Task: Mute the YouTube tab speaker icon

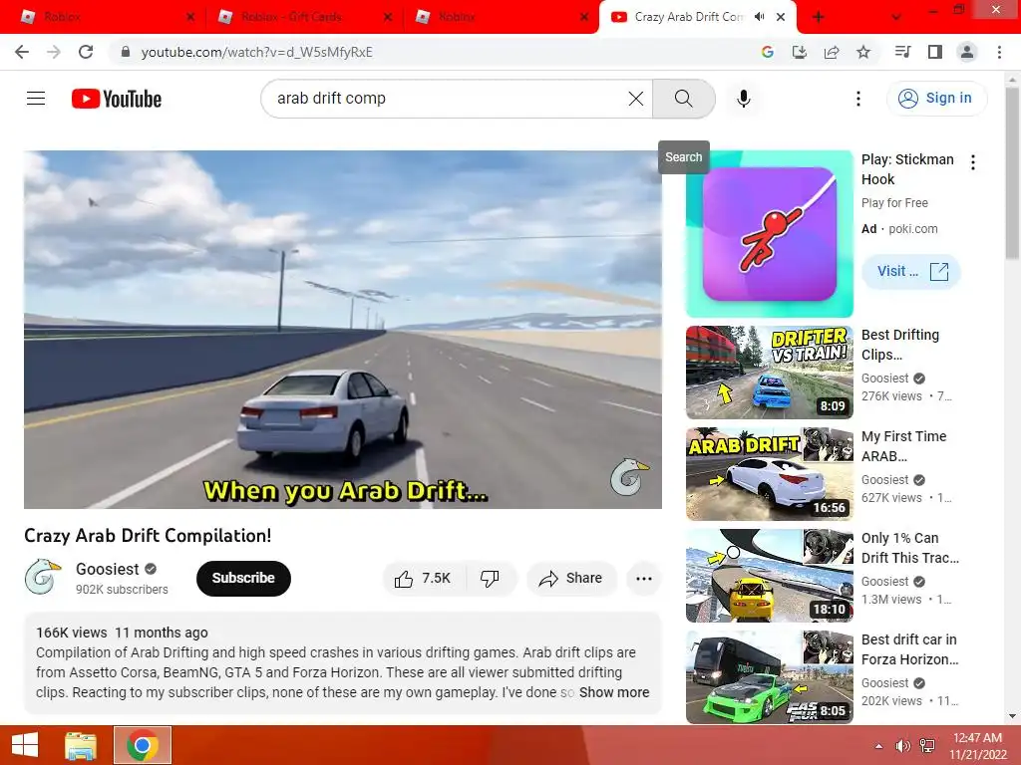Action: [759, 17]
